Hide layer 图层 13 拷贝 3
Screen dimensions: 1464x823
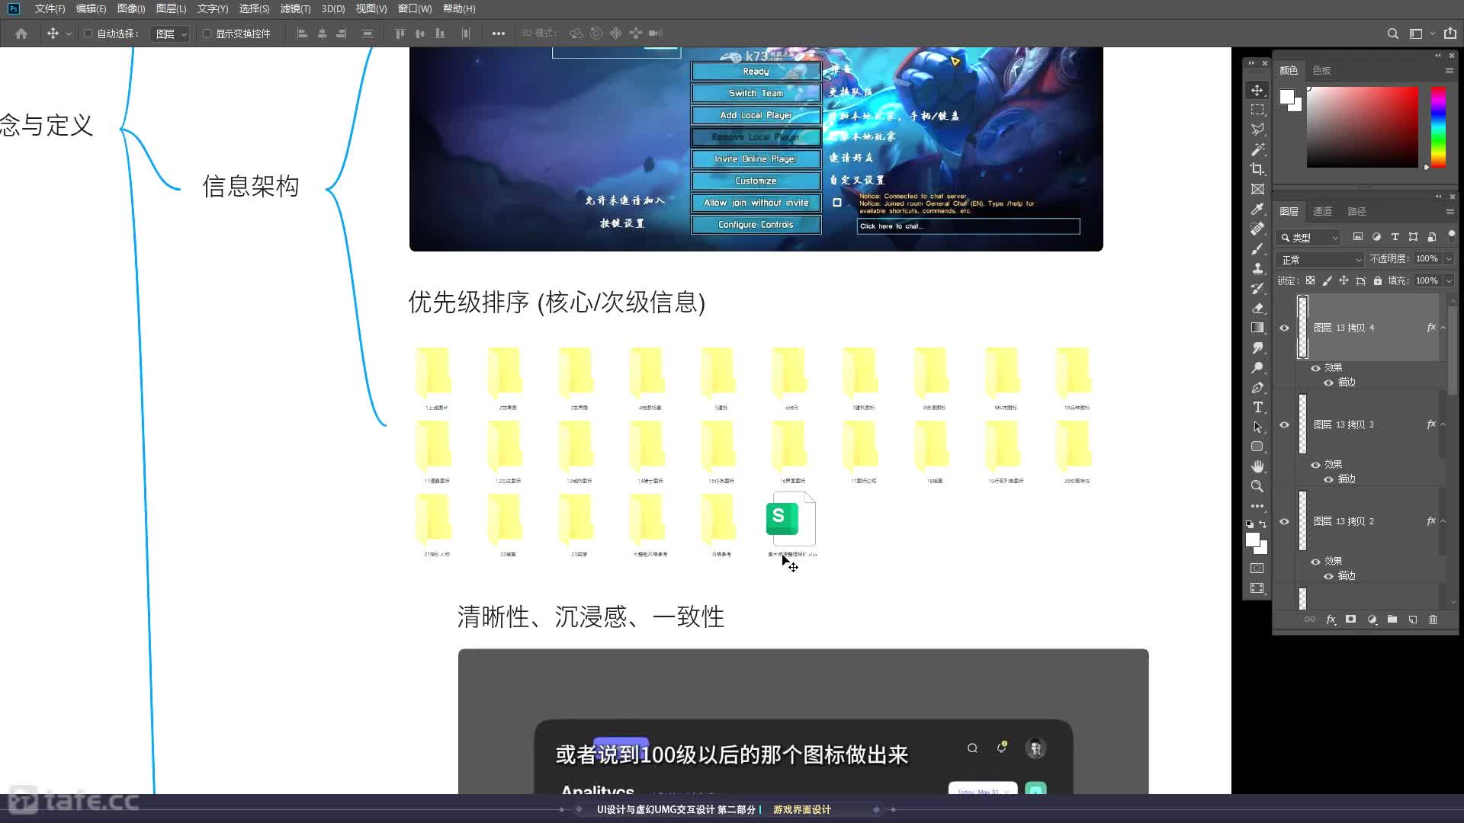pyautogui.click(x=1284, y=424)
